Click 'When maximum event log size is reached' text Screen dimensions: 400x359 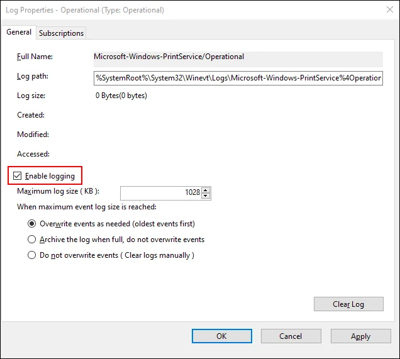point(87,207)
